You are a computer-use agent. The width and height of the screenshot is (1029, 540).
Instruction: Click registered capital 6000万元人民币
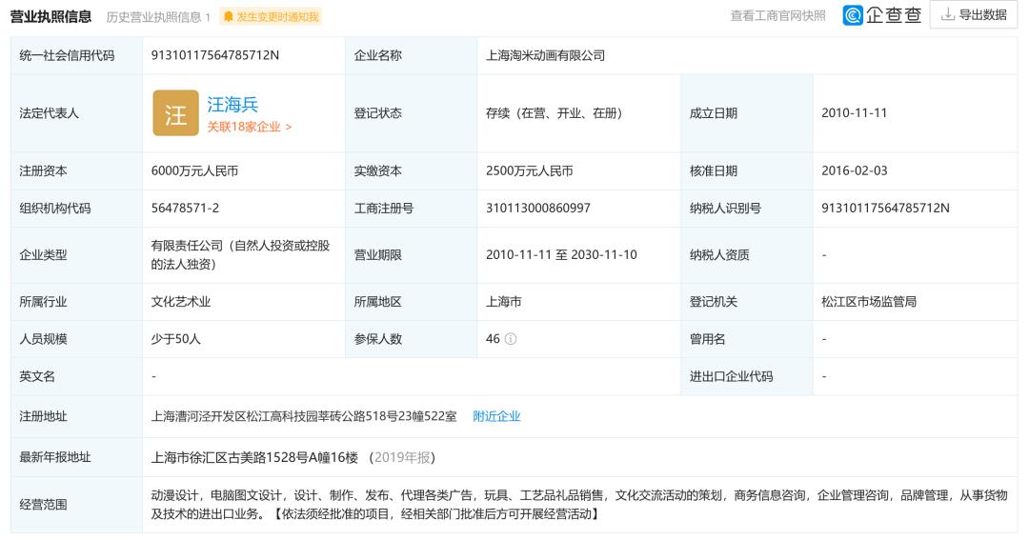(x=195, y=170)
